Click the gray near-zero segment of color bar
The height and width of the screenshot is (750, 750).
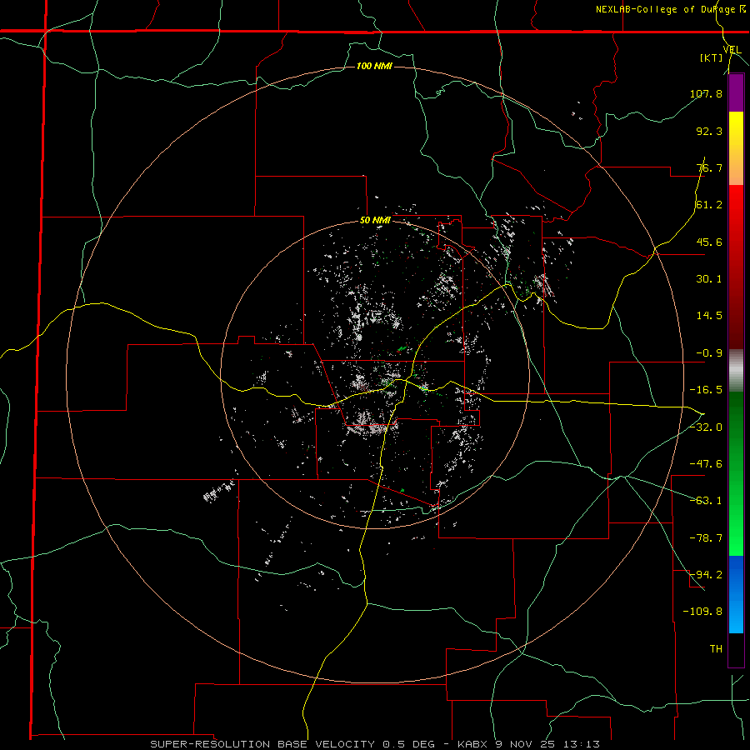point(736,371)
